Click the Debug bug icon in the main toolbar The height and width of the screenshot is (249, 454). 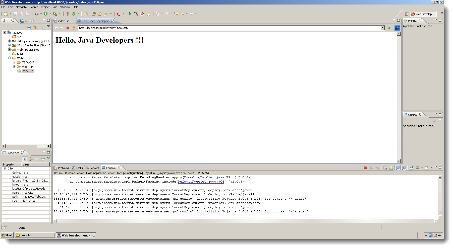(37, 14)
